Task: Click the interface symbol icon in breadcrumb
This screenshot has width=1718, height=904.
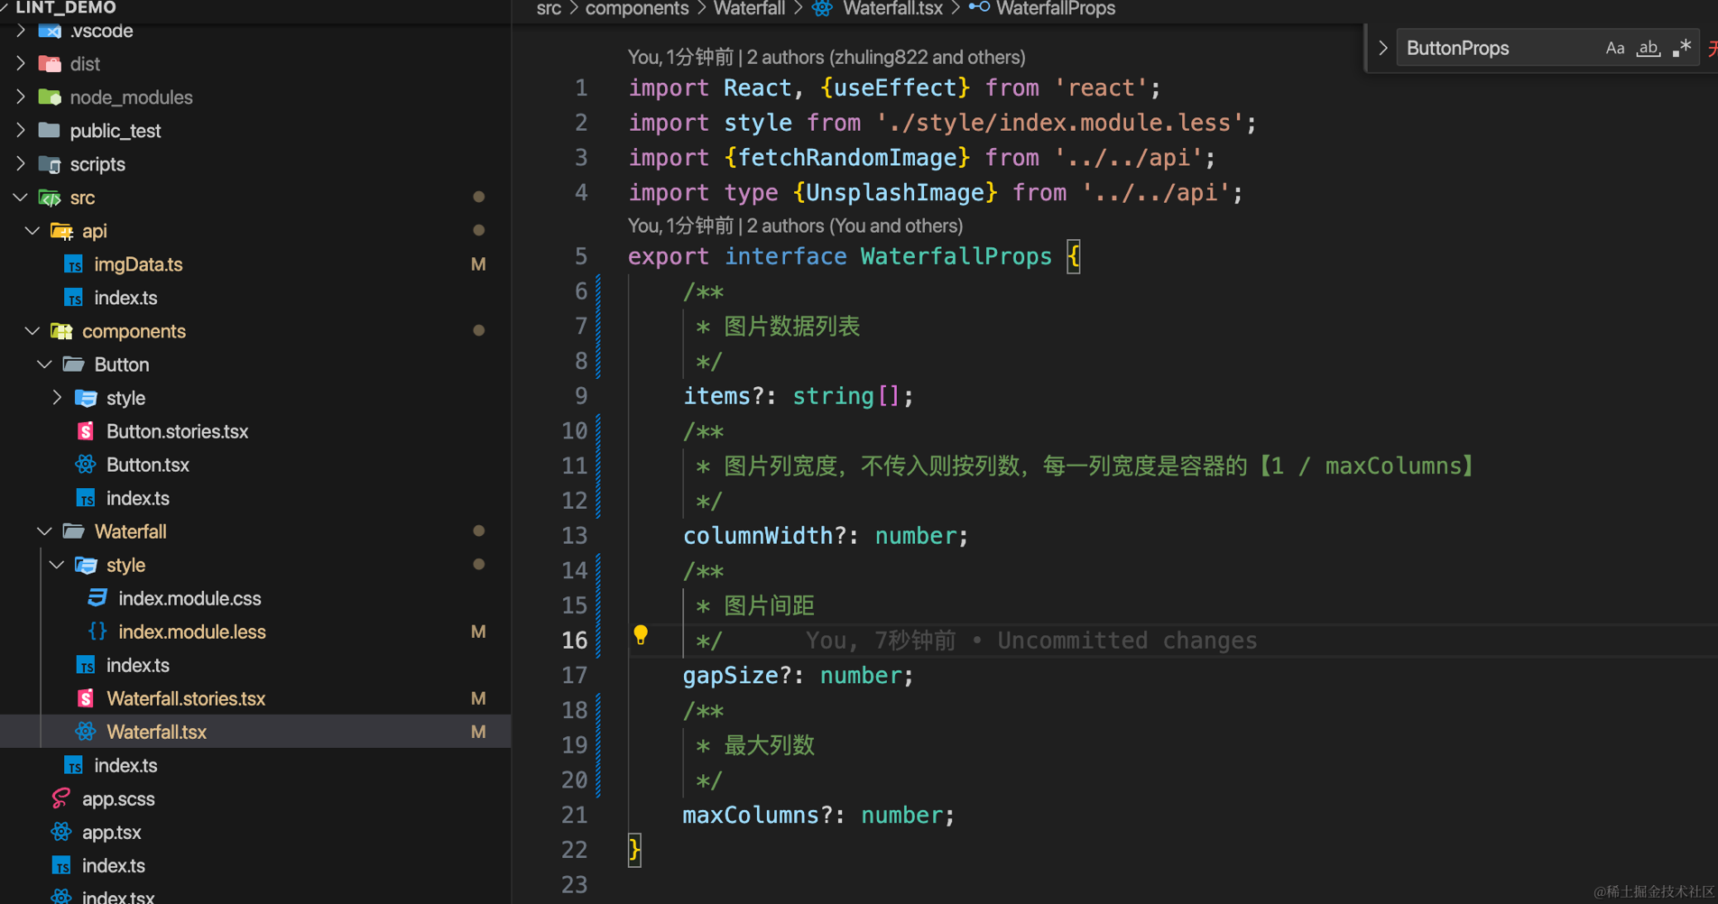Action: [979, 8]
